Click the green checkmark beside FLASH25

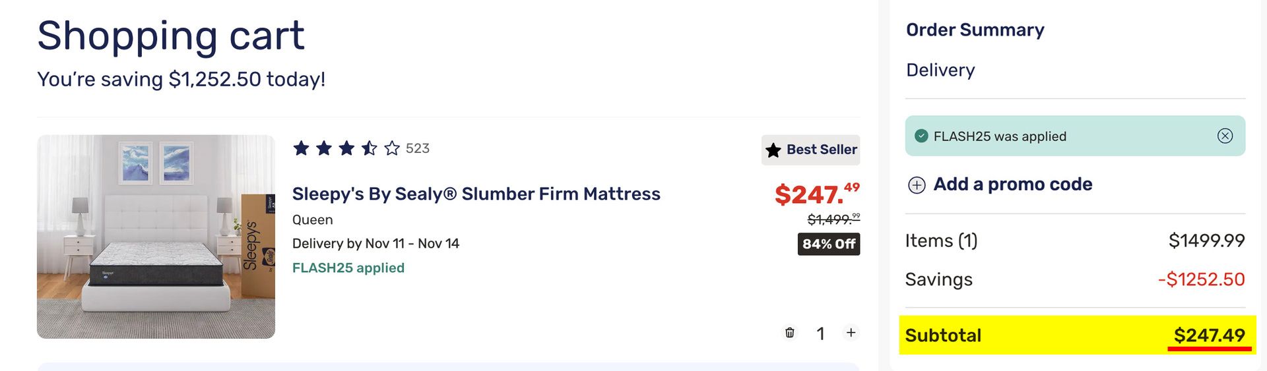[x=921, y=136]
